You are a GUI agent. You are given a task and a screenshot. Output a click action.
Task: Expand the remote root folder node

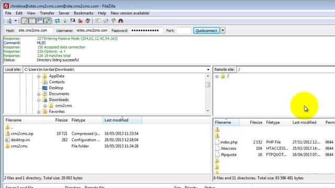coord(217,77)
